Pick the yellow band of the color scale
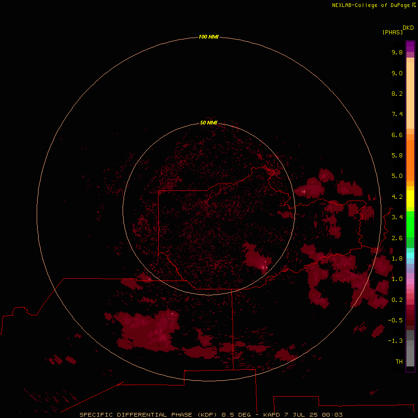 tap(410, 199)
